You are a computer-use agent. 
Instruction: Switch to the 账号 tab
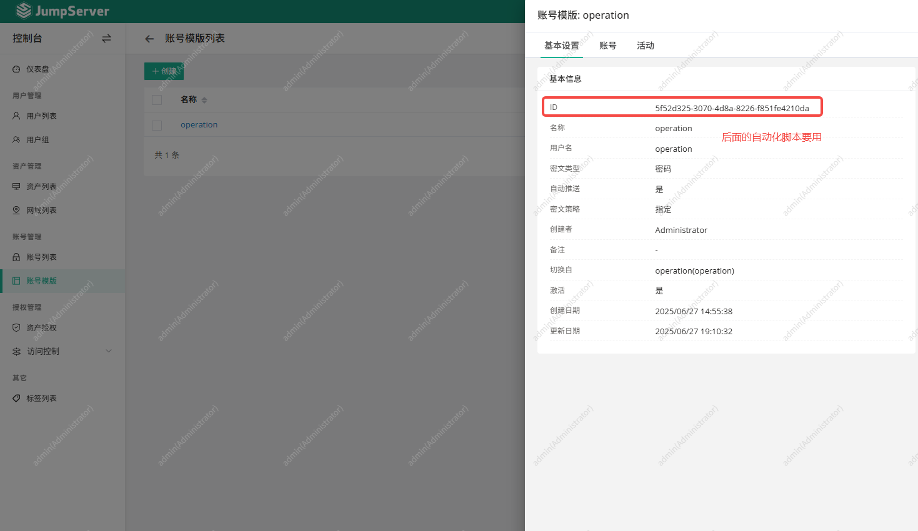(607, 45)
